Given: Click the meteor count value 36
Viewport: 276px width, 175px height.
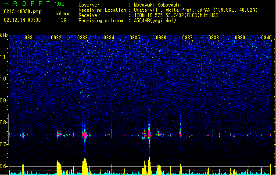Looking at the screenshot, I should click(x=64, y=20).
